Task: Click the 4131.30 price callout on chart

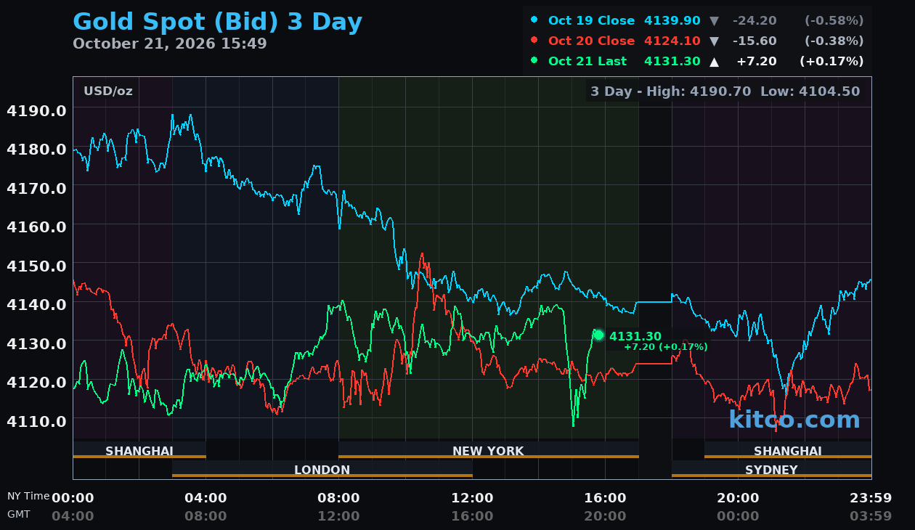Action: (x=635, y=336)
